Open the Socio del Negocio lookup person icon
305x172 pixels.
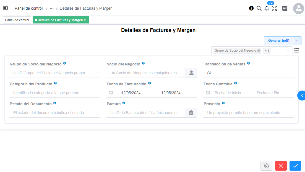click(191, 73)
